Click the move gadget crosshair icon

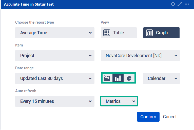[173, 4]
